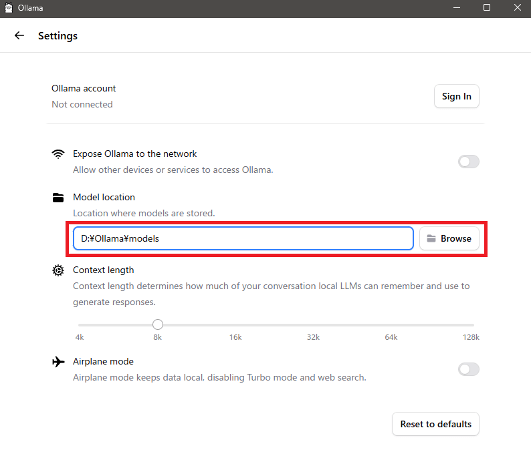
Task: Click the Not connected status text
Action: click(82, 105)
